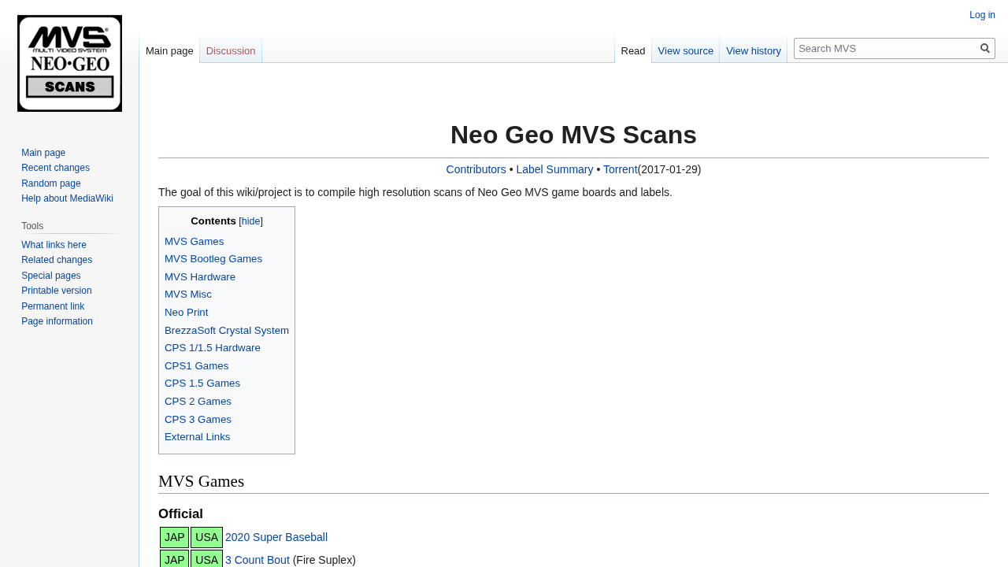Open the Contributors link
The height and width of the screenshot is (567, 1008).
pos(476,169)
